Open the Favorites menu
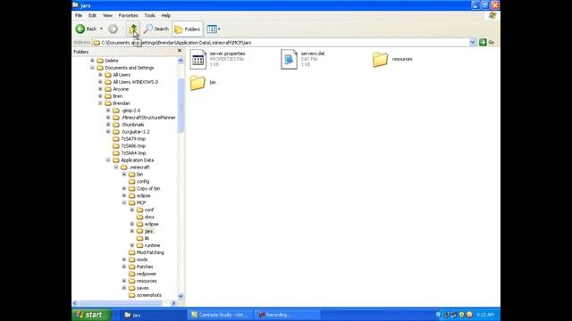The image size is (572, 321). 128,16
